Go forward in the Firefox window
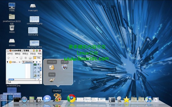 tap(13, 58)
